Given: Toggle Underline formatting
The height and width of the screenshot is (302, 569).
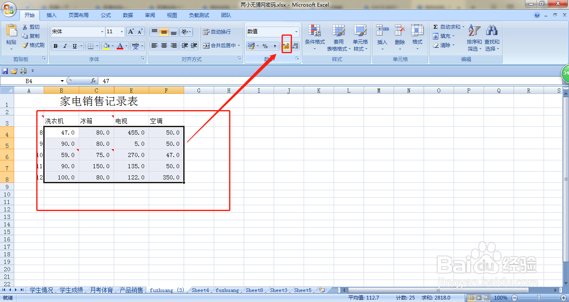Looking at the screenshot, I should point(75,46).
